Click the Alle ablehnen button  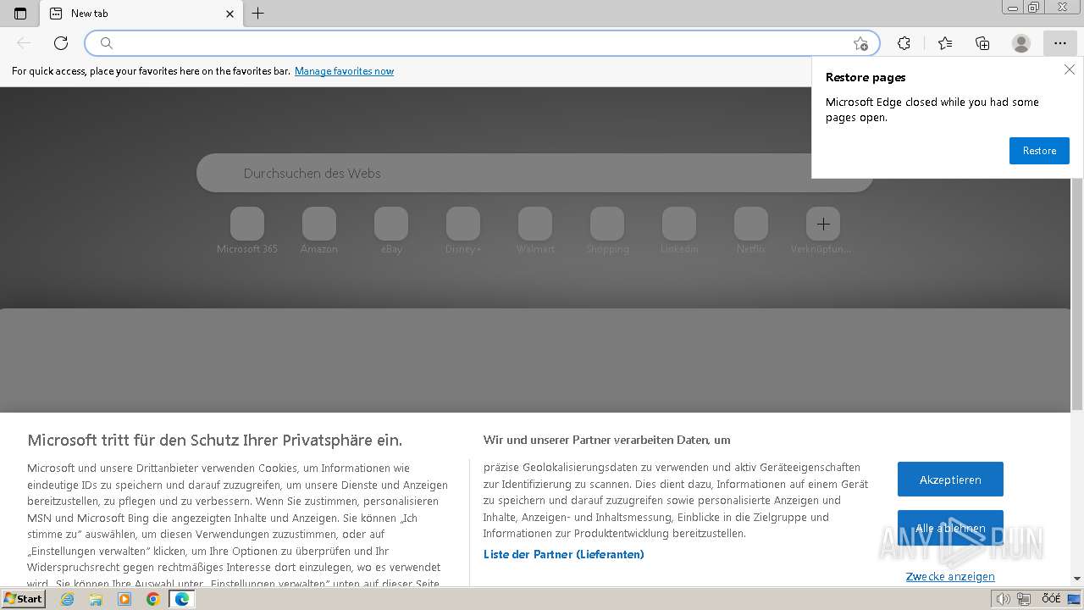950,528
